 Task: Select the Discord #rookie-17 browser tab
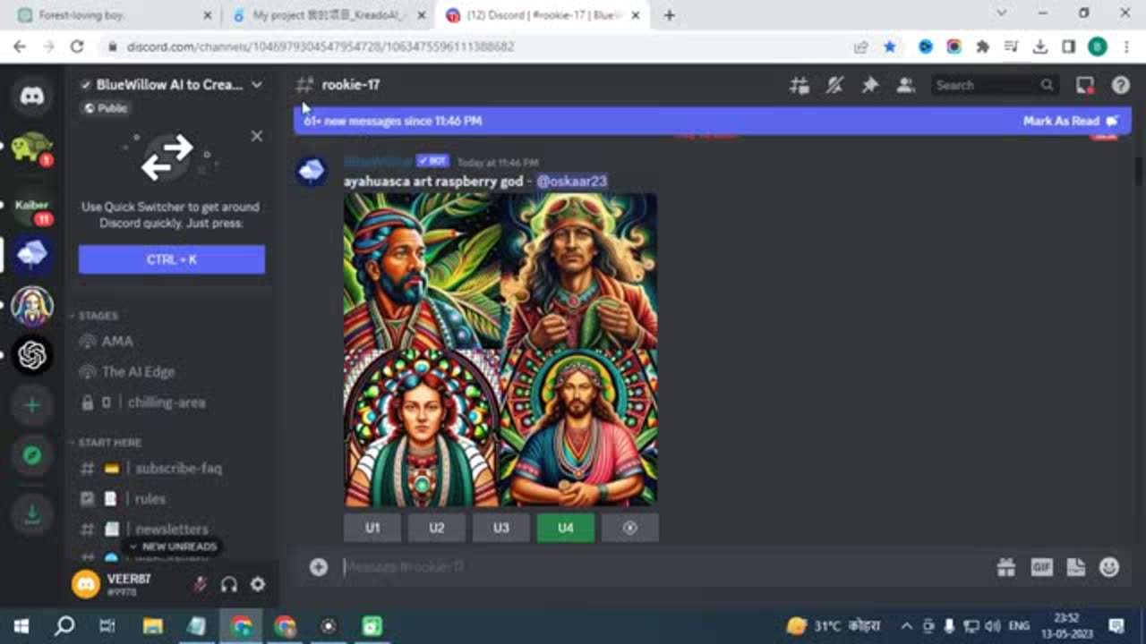coord(542,15)
